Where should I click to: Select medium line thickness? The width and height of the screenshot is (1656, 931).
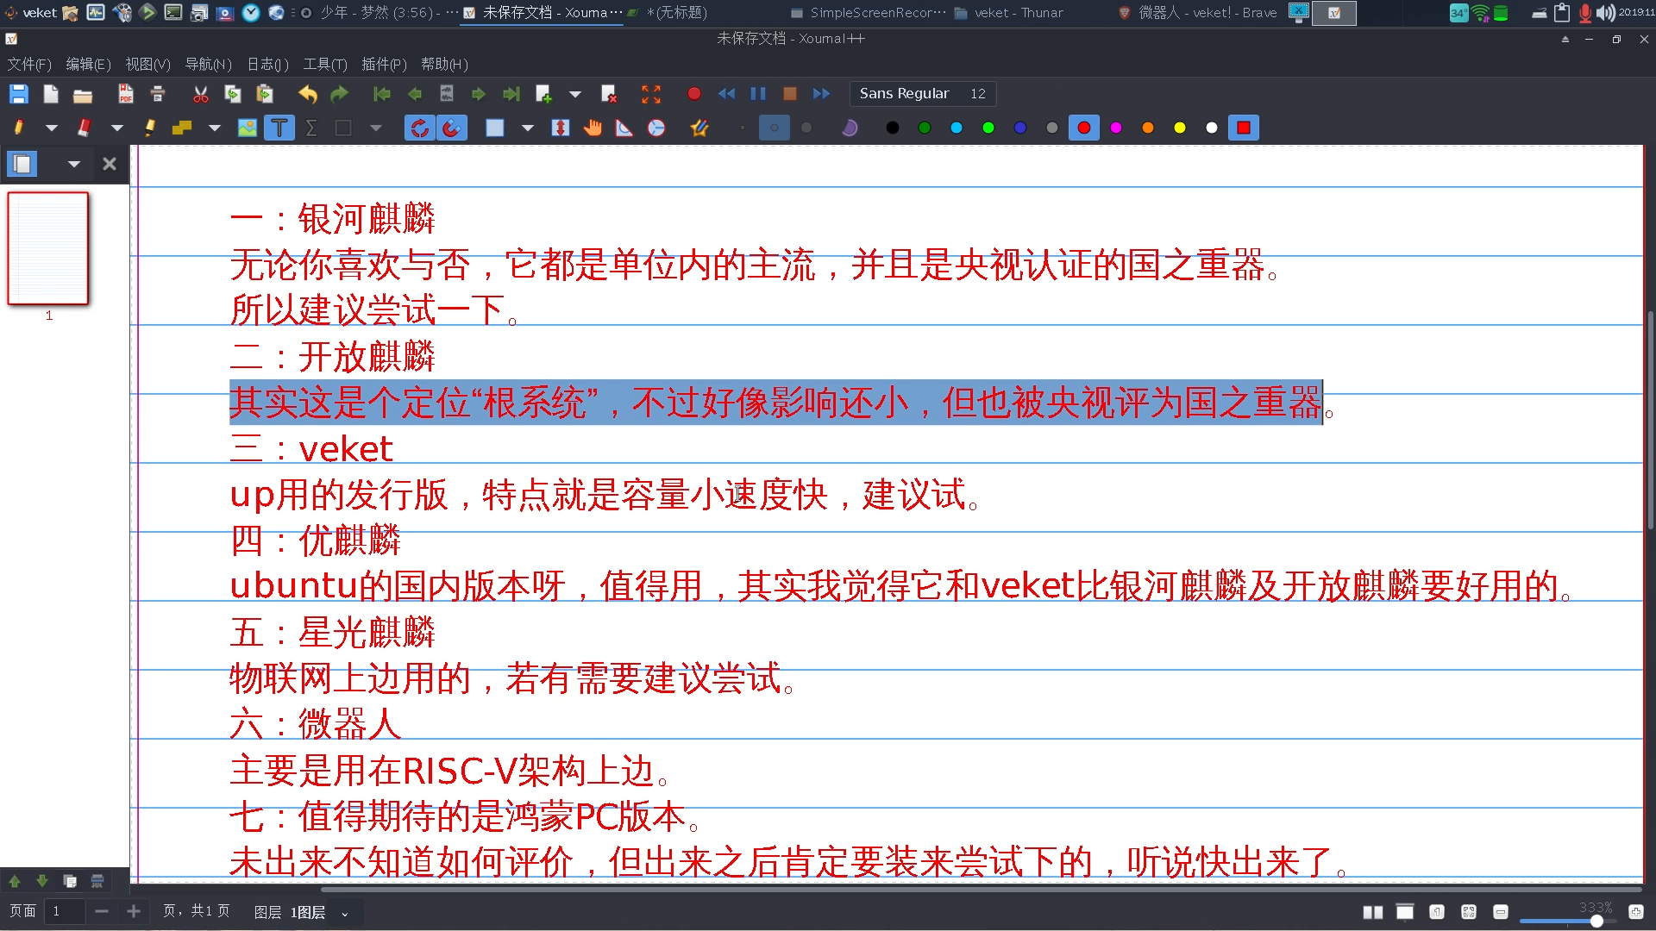point(775,128)
